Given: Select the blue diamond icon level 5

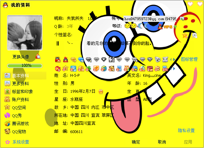Looking at the screenshot, I should pyautogui.click(x=81, y=60).
